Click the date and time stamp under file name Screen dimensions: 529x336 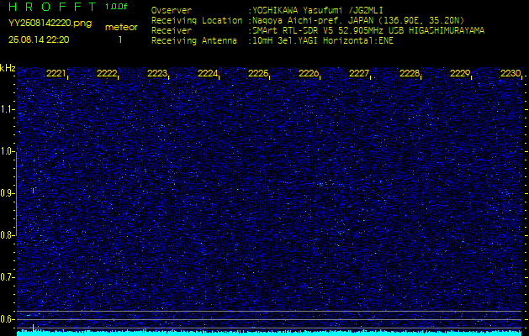[39, 39]
